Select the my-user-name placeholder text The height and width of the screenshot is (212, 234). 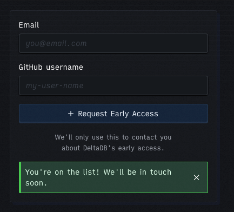coord(55,85)
